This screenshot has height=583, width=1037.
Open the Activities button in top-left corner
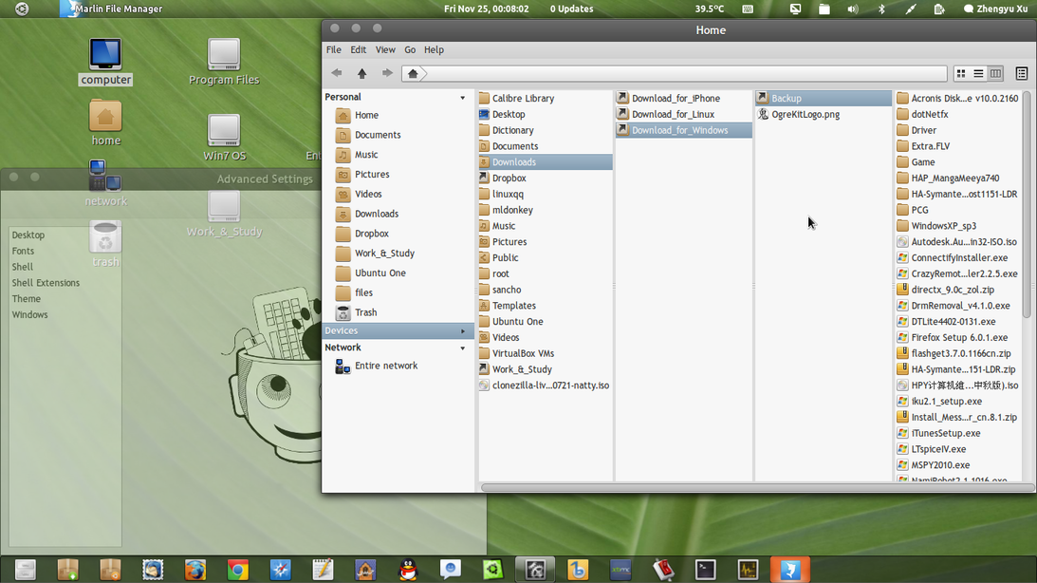[x=22, y=9]
